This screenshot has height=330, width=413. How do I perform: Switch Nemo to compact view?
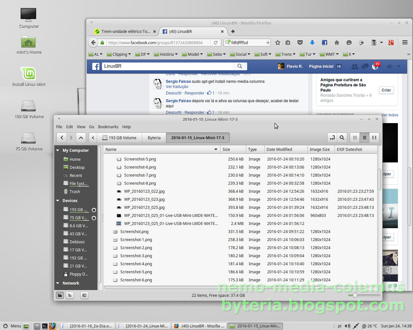[x=374, y=138]
